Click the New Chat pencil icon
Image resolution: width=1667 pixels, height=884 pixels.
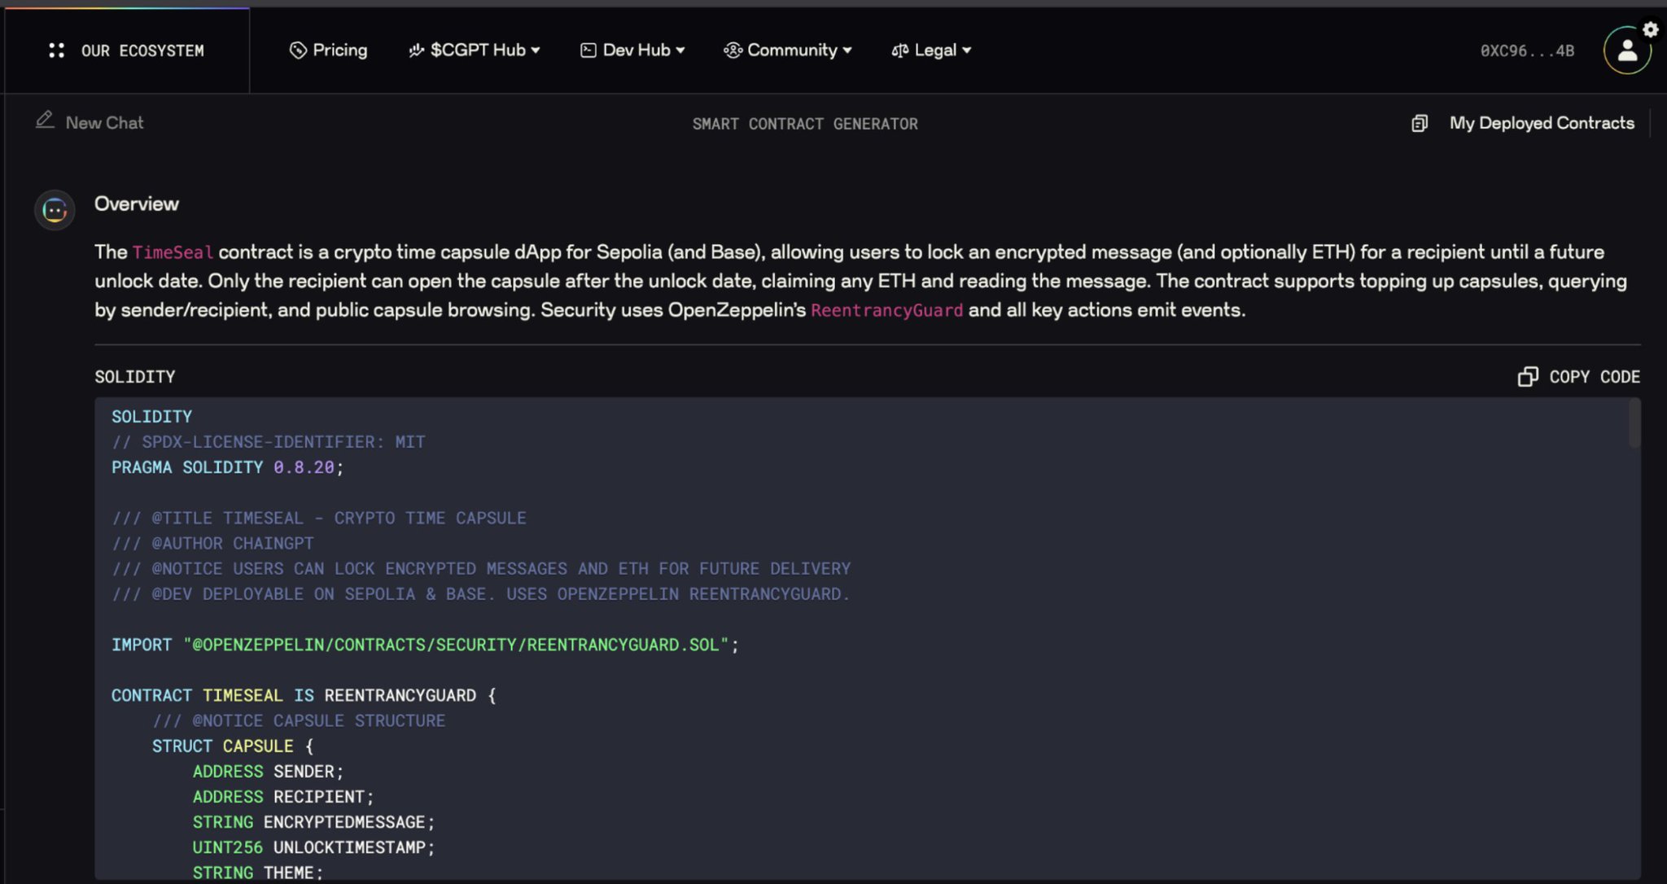[x=45, y=120]
